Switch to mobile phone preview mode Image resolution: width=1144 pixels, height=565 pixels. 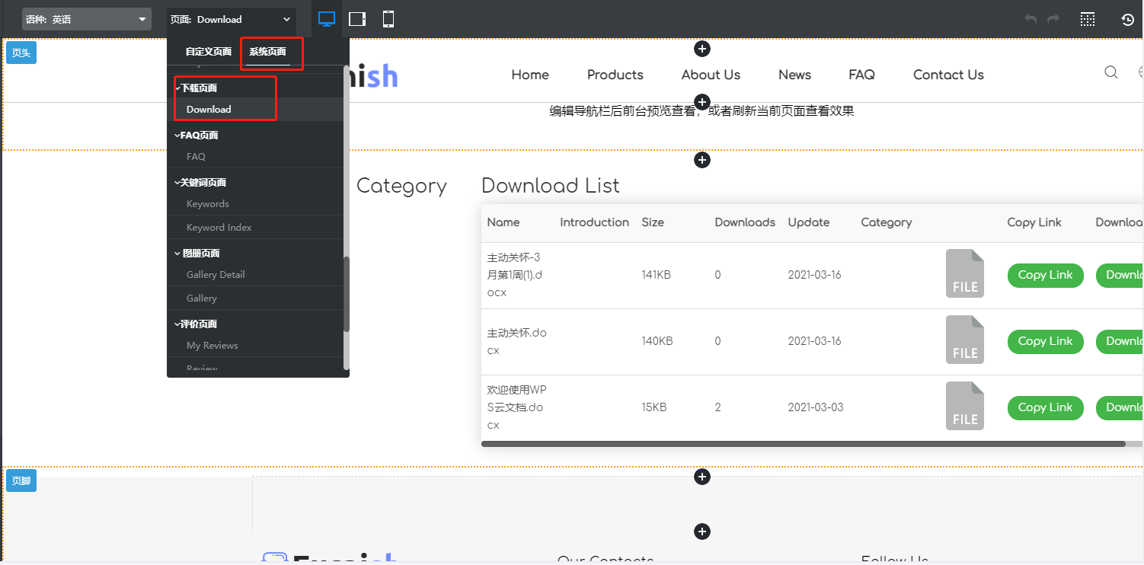click(x=388, y=20)
